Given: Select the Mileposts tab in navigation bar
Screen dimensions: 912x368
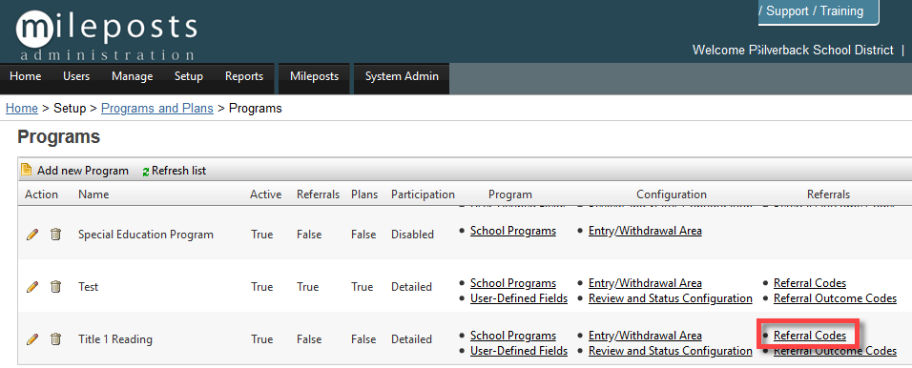Looking at the screenshot, I should 314,76.
